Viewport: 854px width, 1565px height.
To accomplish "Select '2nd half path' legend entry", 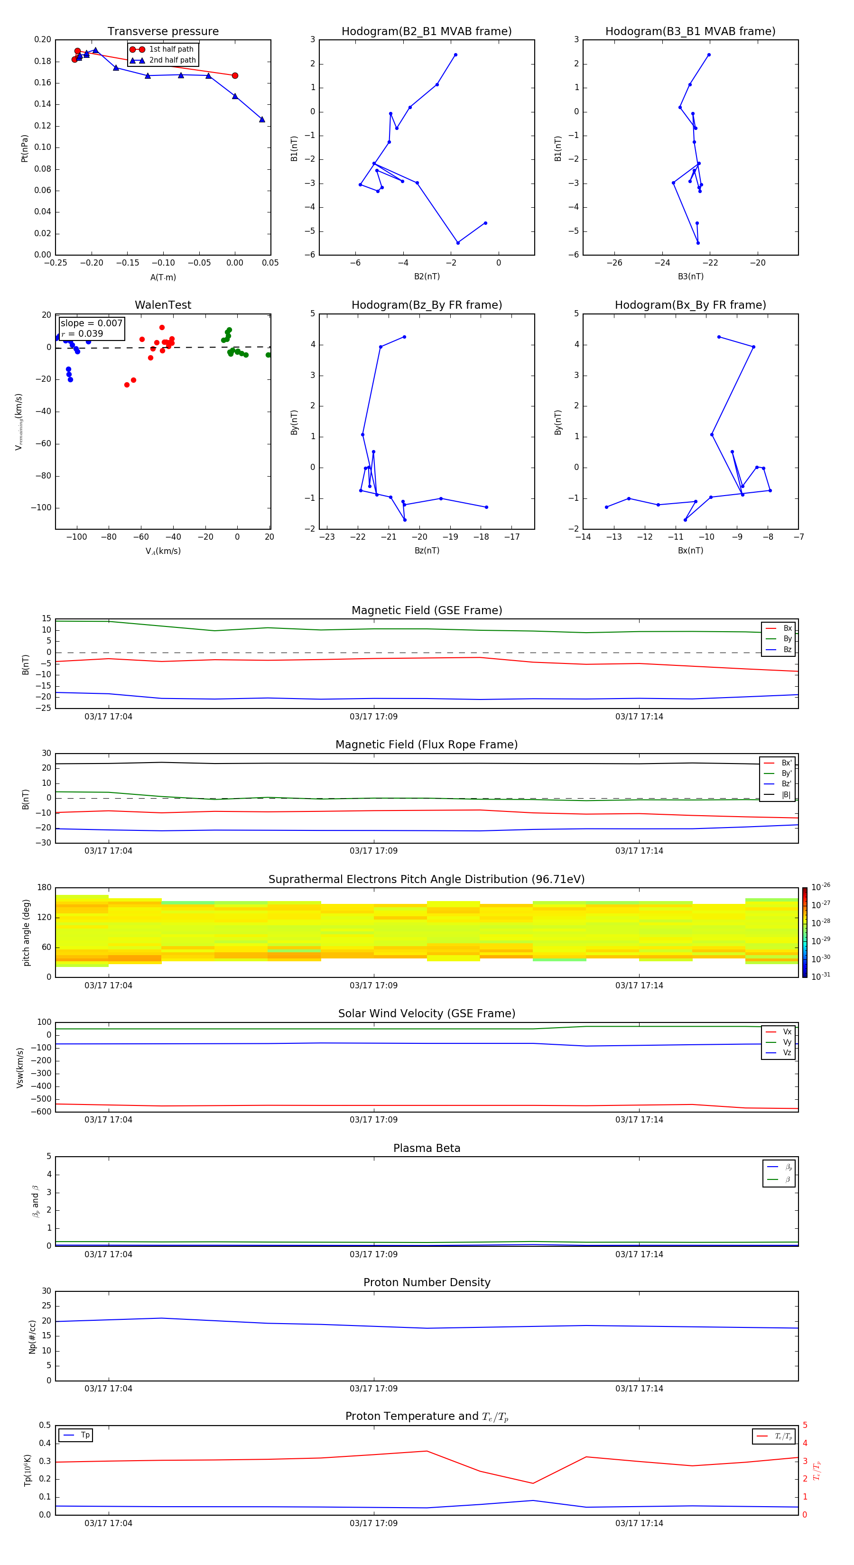I will pyautogui.click(x=162, y=60).
